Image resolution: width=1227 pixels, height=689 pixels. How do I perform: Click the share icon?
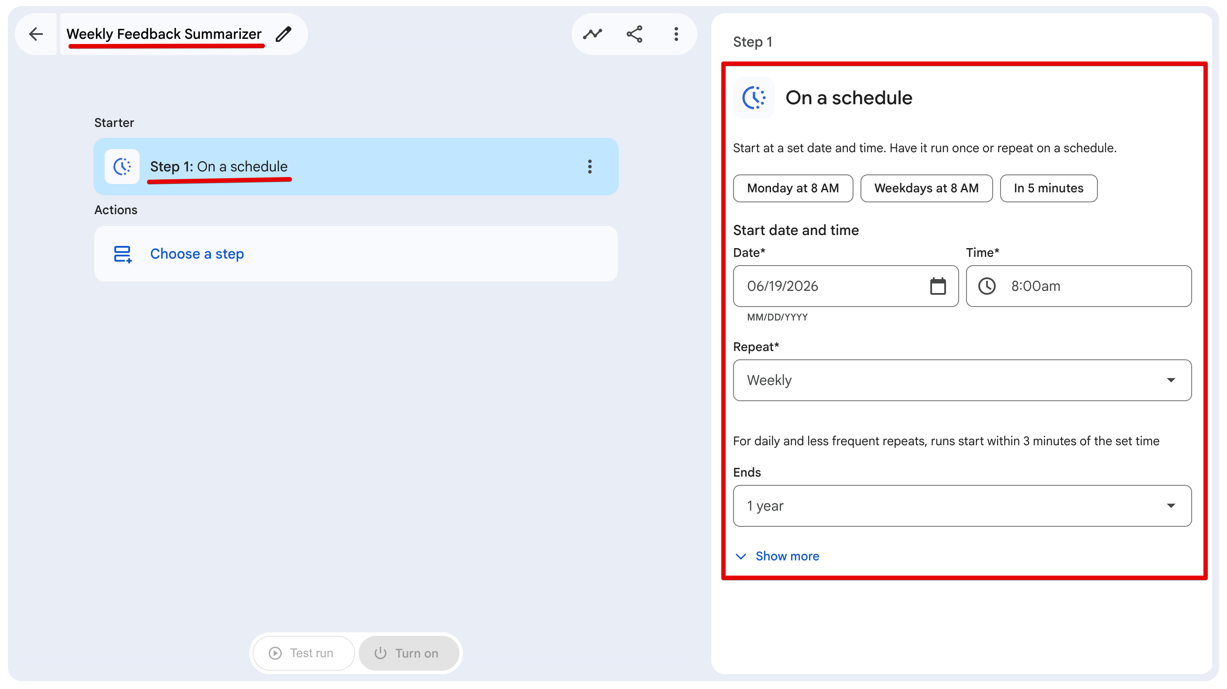pyautogui.click(x=634, y=34)
